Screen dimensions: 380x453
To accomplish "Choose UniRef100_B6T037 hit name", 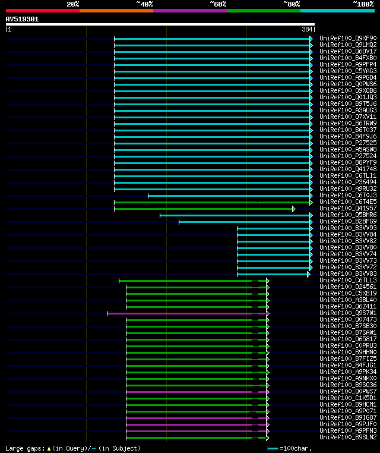I will click(x=348, y=130).
